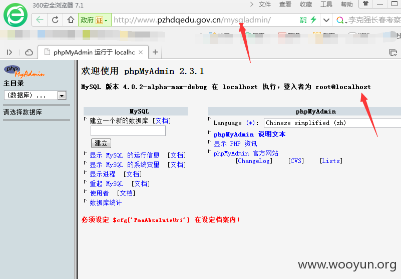Open 文档 link beside 使用者
Screen dimensions: 401x279
[x=126, y=193]
